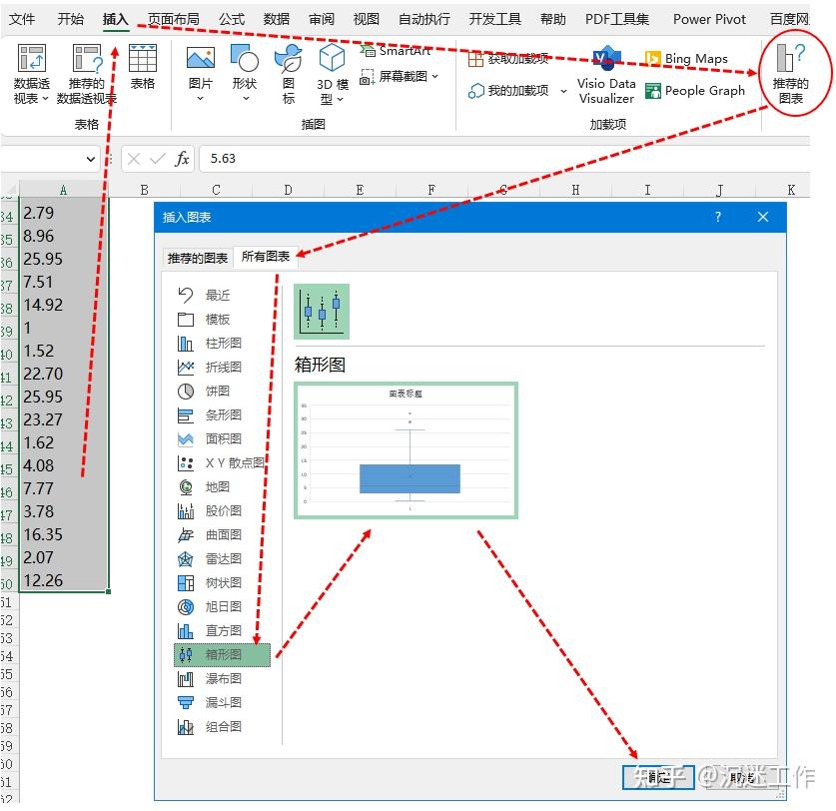Select X Y 散点图 (Scatter) chart type
Image resolution: width=836 pixels, height=811 pixels.
(x=223, y=462)
